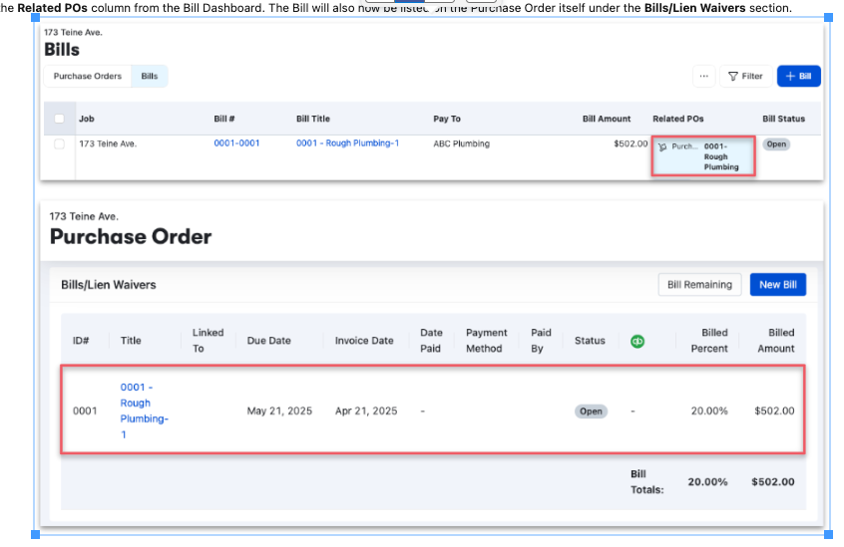
Task: Click the ABC Plumbing pay-to cell
Action: (461, 143)
